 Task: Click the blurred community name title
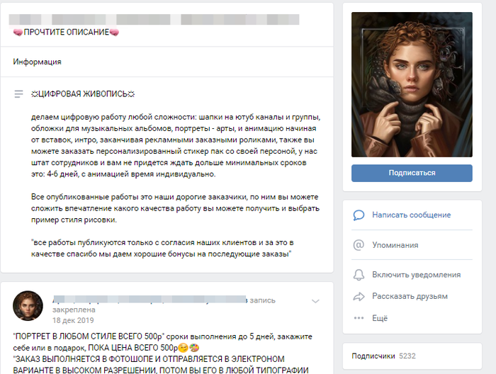154,19
